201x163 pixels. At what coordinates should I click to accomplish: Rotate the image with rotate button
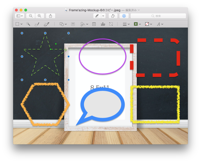(113, 16)
